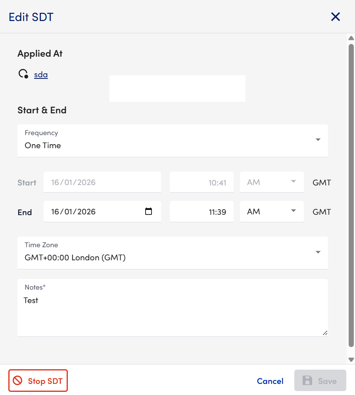This screenshot has width=355, height=395.
Task: Open the End AM/PM dropdown
Action: pos(272,212)
